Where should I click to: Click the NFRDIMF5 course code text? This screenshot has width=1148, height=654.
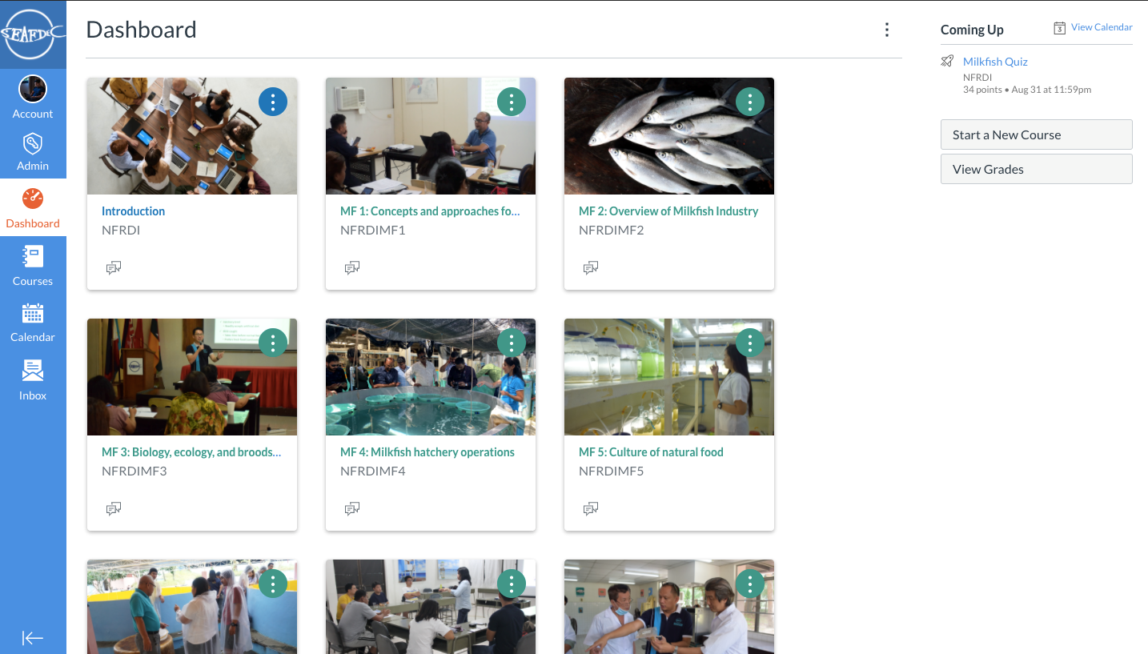pyautogui.click(x=612, y=471)
